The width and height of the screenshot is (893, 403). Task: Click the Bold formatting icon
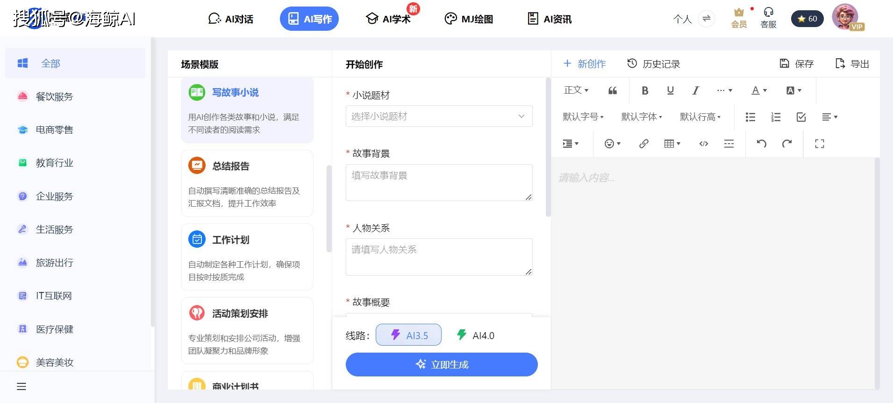[645, 90]
